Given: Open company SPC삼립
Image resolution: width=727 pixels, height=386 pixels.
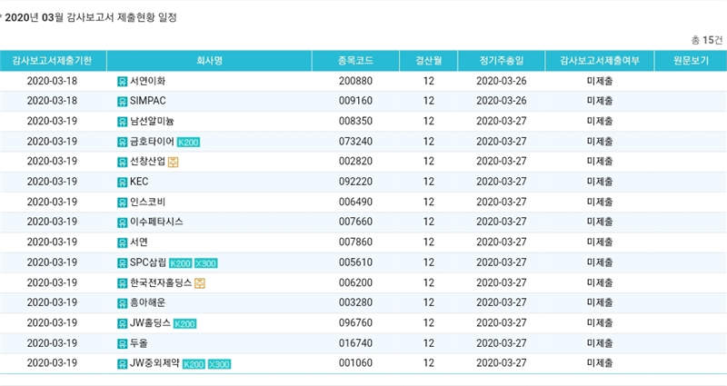Looking at the screenshot, I should click(x=148, y=262).
